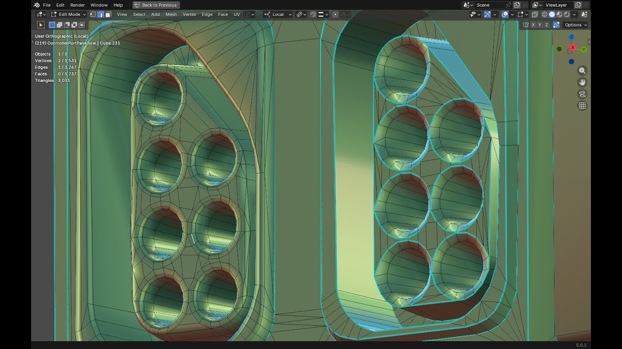Enable face select mode

[x=108, y=15]
